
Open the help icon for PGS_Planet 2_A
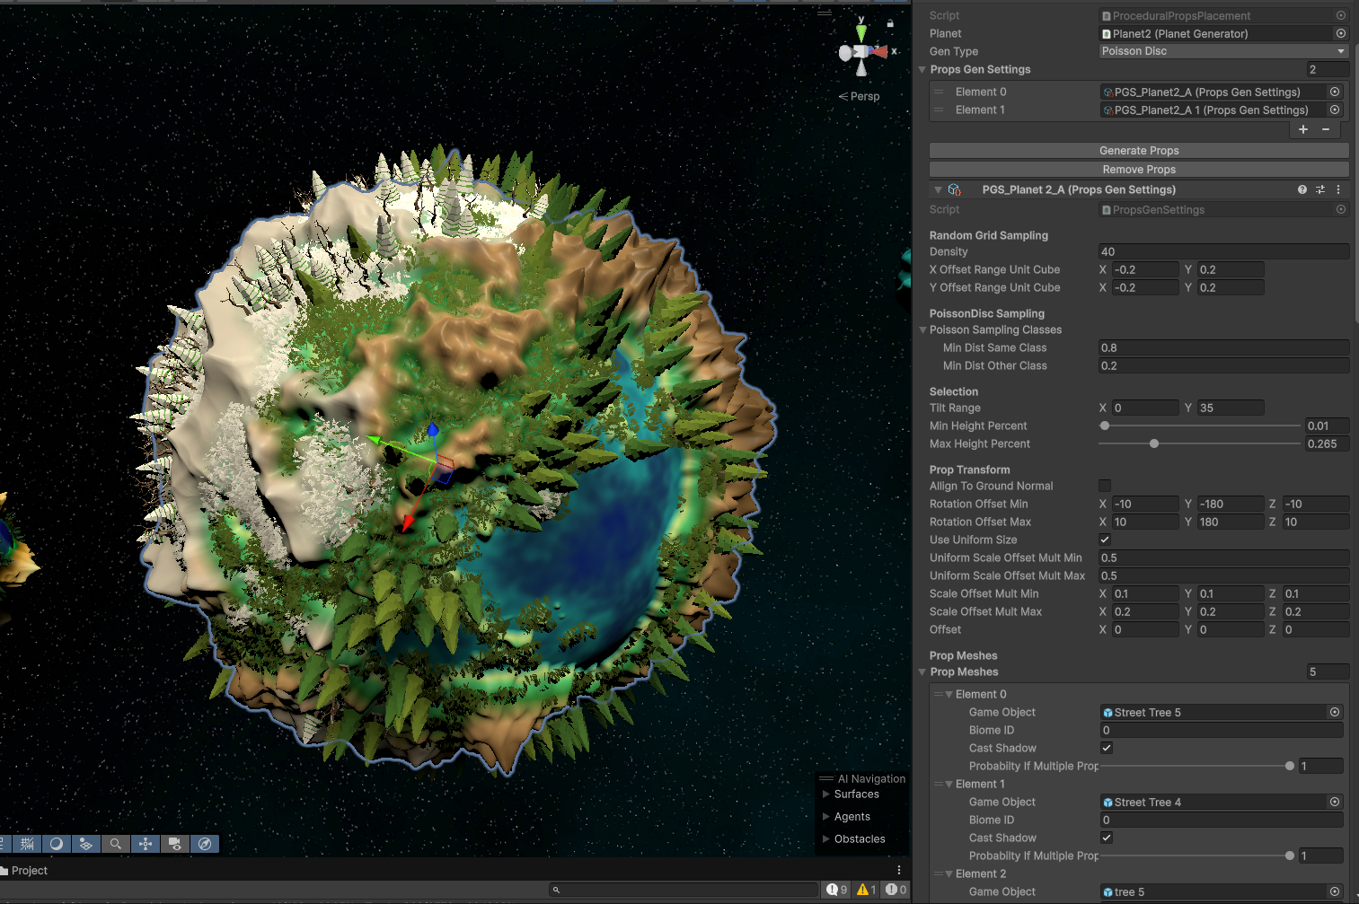(1302, 189)
